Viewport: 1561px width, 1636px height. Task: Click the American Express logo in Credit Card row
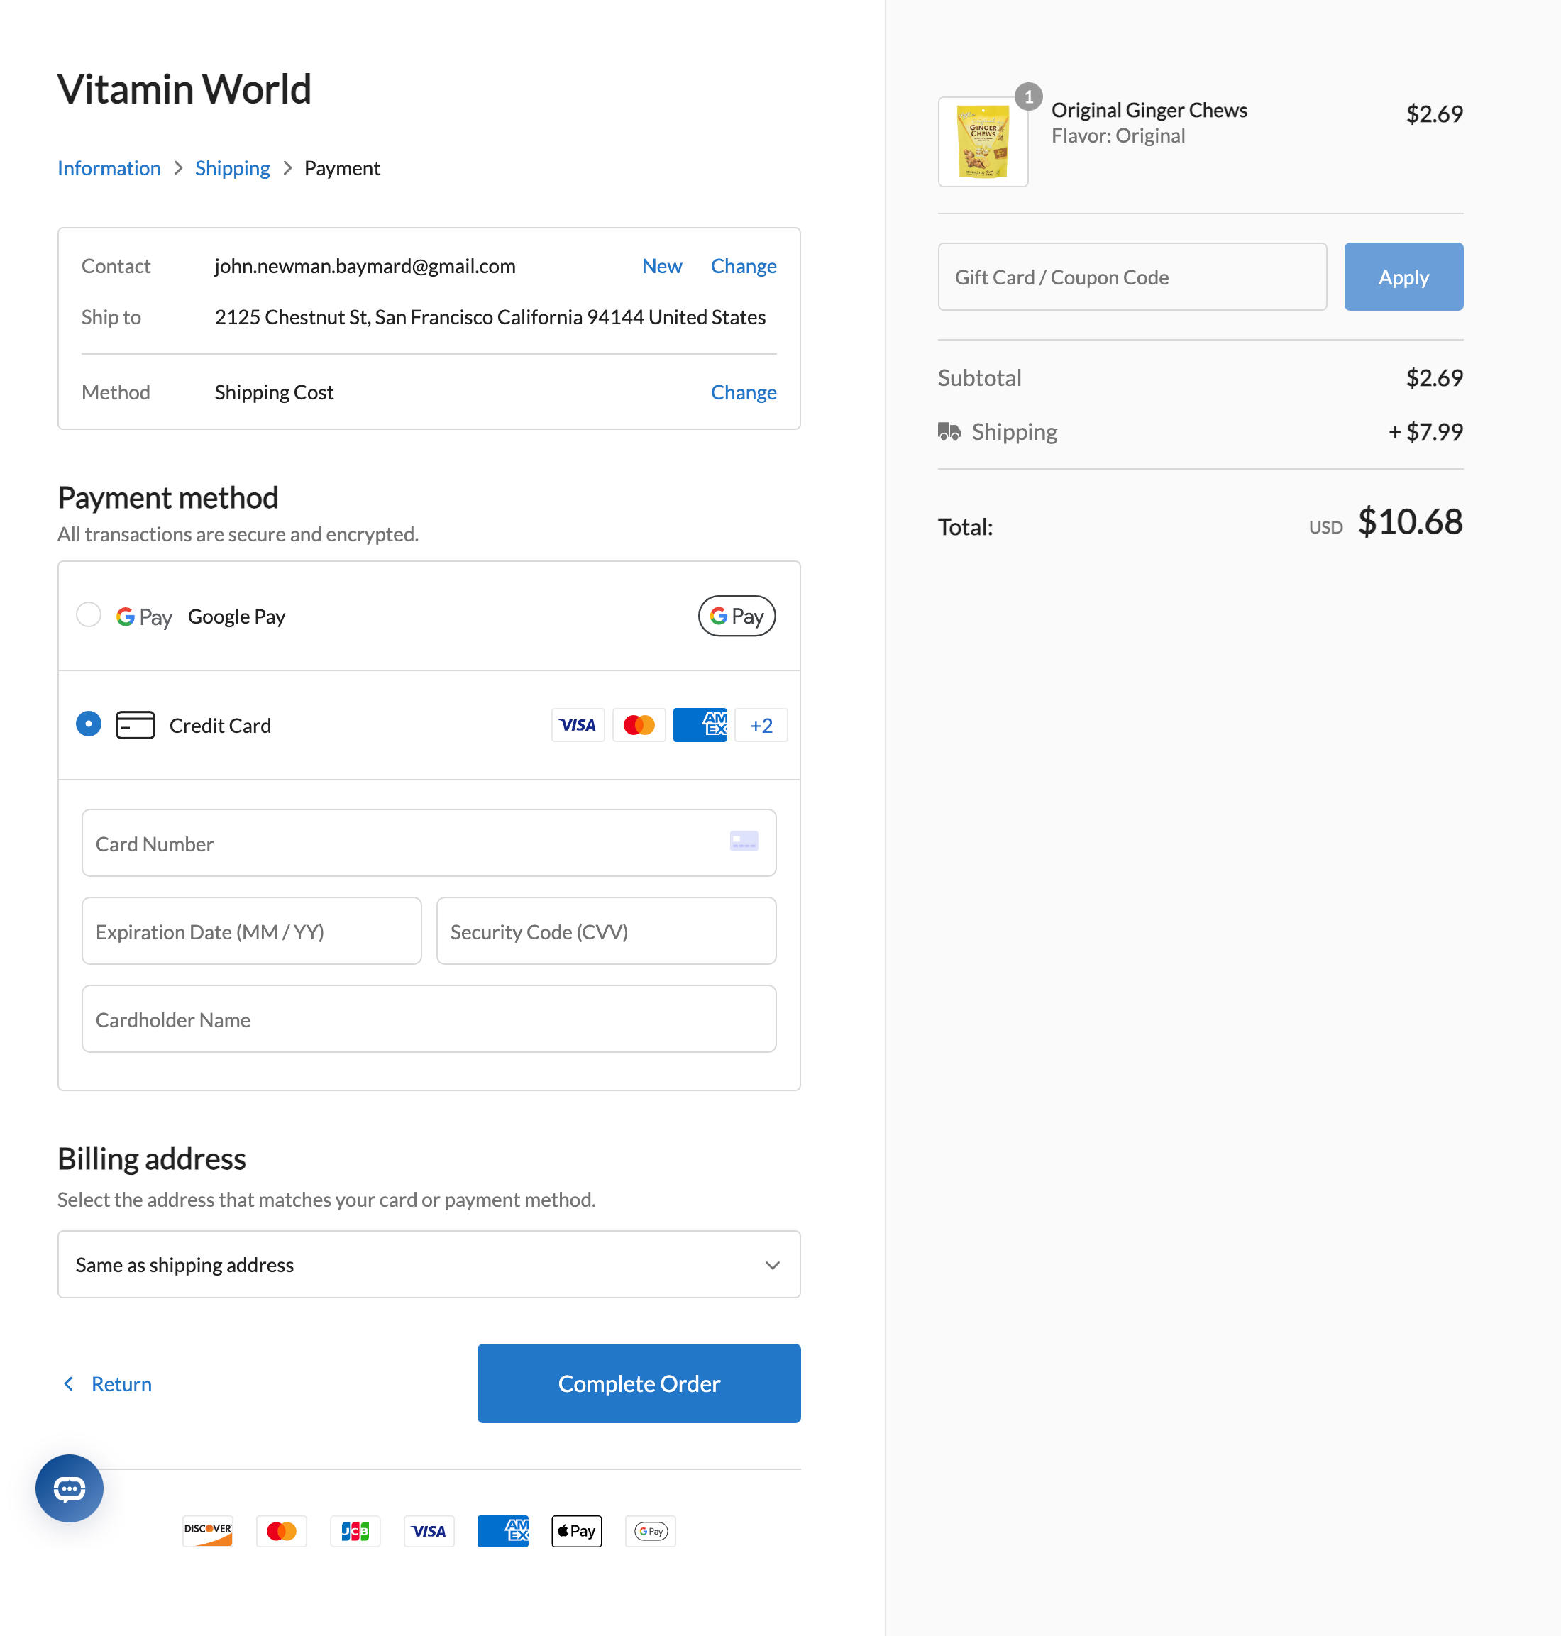[x=700, y=725]
